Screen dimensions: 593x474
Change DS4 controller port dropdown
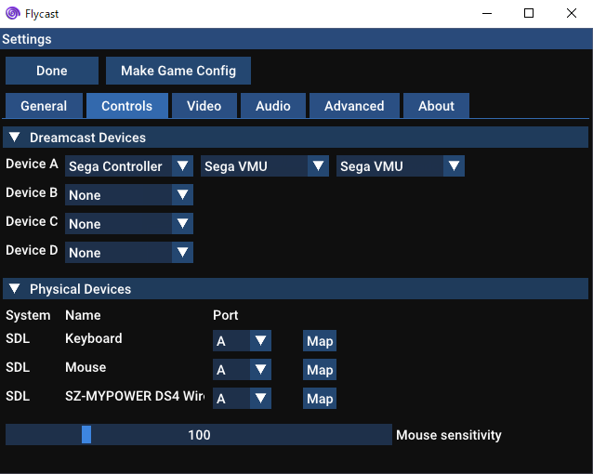242,399
